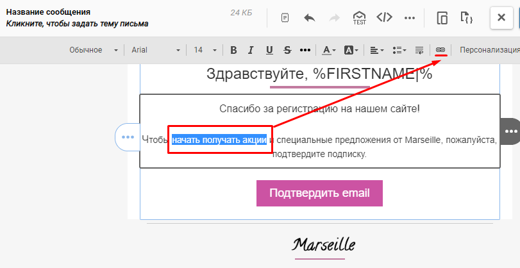Viewport: 520px width, 268px height.
Task: Send a TEST email
Action: pyautogui.click(x=360, y=18)
